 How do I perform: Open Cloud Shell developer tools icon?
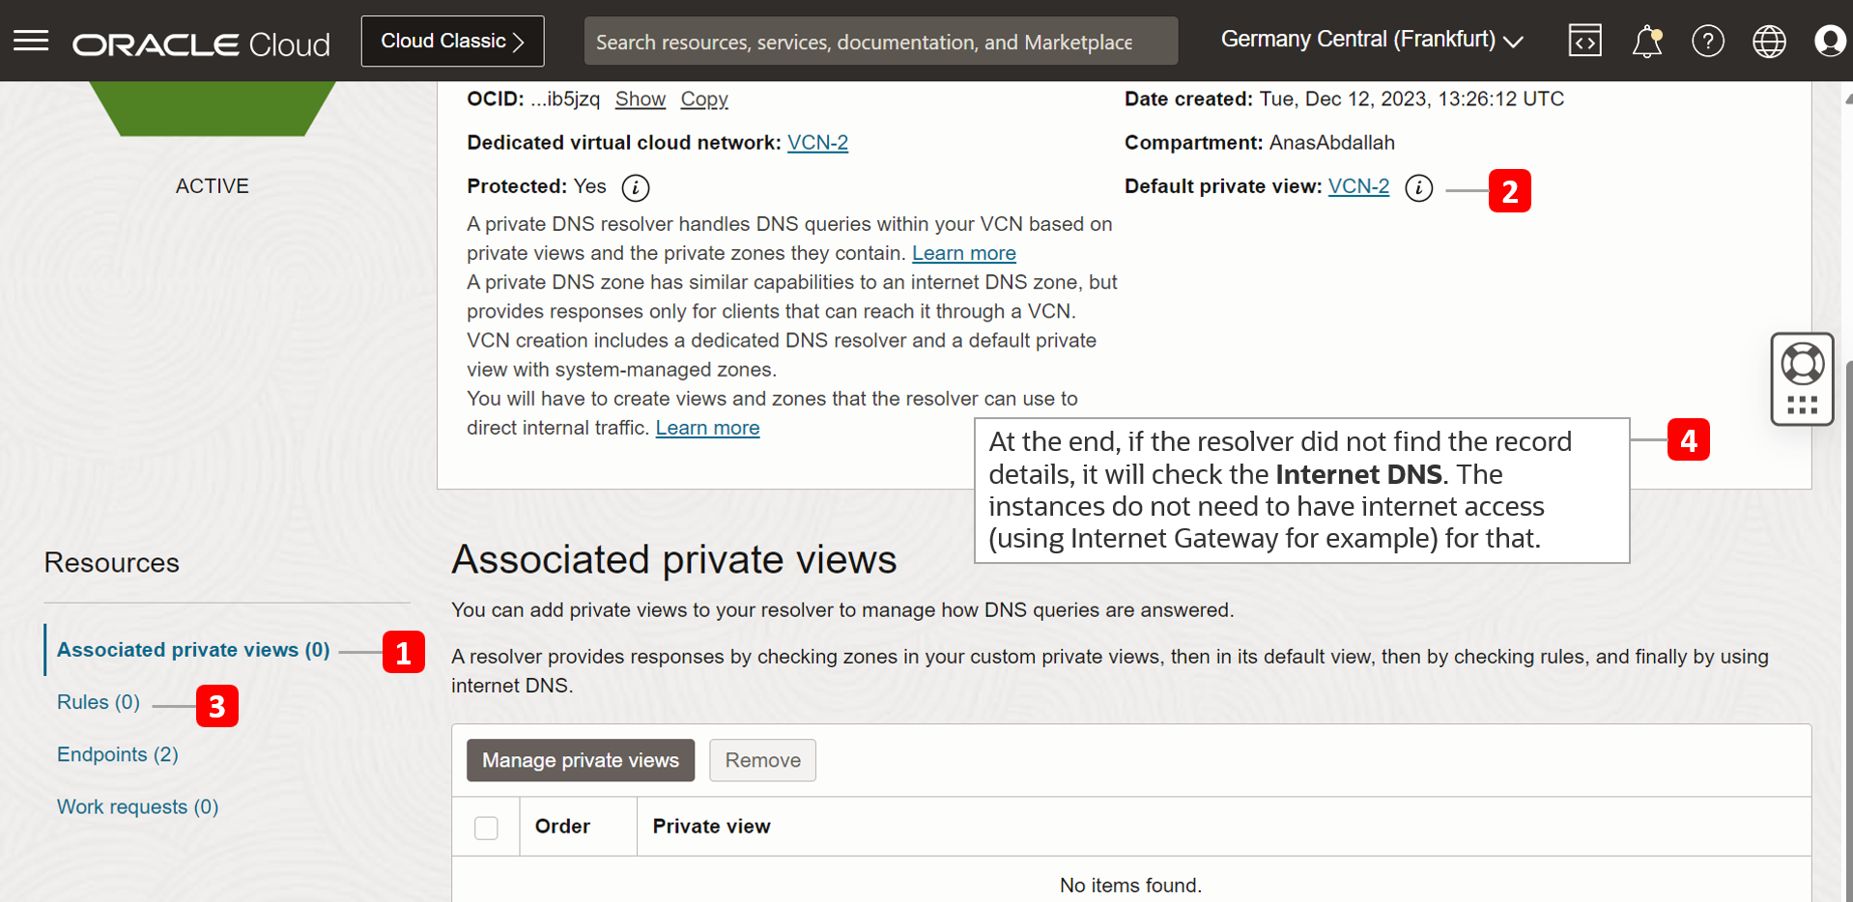(1584, 41)
